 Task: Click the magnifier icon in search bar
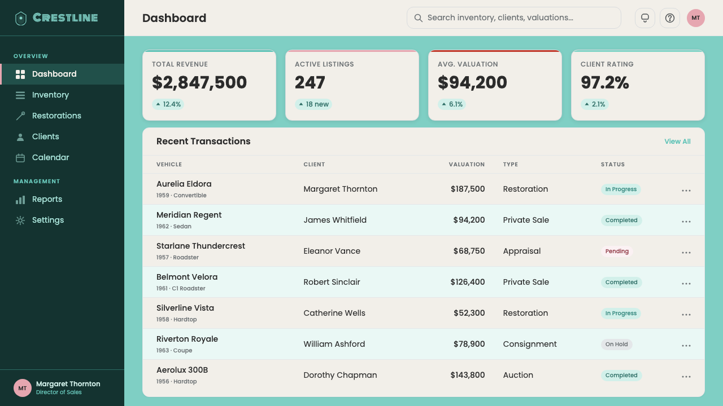coord(419,18)
